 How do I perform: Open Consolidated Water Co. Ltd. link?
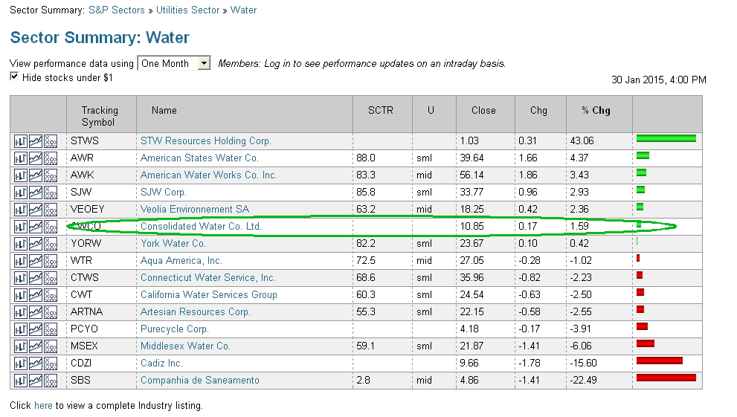point(201,227)
